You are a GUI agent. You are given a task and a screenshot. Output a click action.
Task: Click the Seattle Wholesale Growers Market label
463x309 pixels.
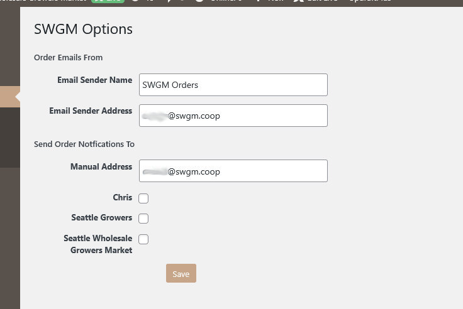pos(98,244)
